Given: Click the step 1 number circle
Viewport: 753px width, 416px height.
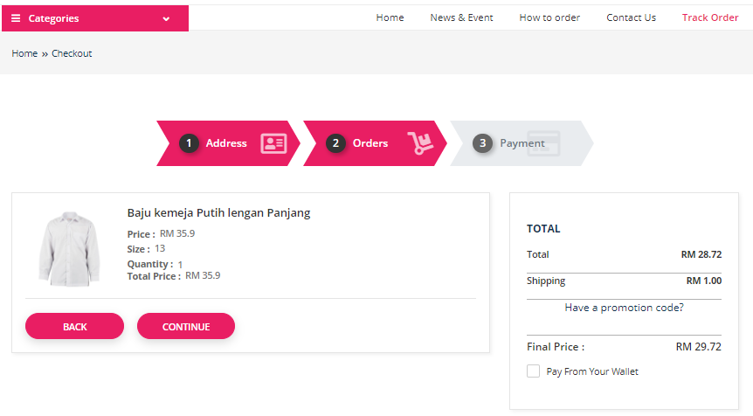Looking at the screenshot, I should click(x=190, y=143).
